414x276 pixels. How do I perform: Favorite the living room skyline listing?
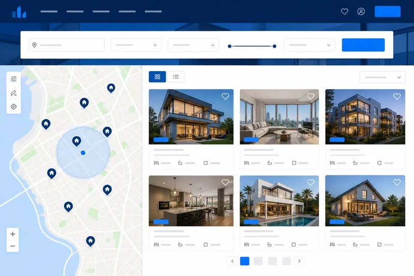311,96
